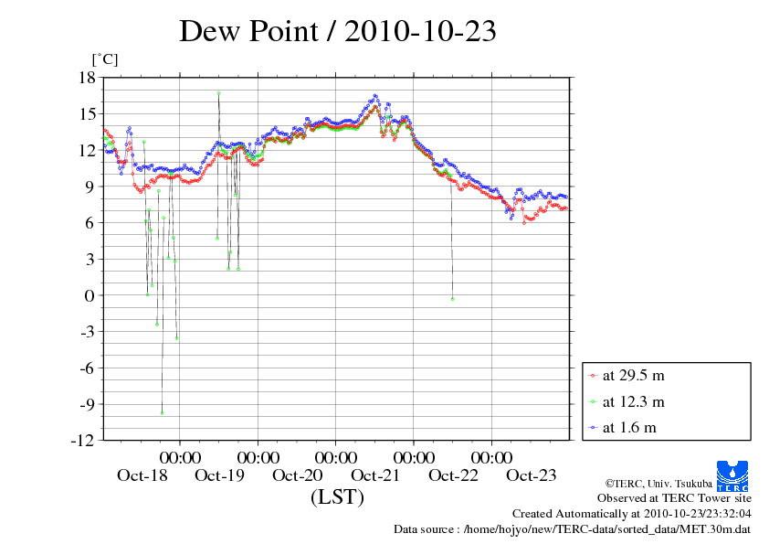Click the chart title 'Dew Point / 2010-10-23'
The width and height of the screenshot is (769, 544).
coord(338,30)
